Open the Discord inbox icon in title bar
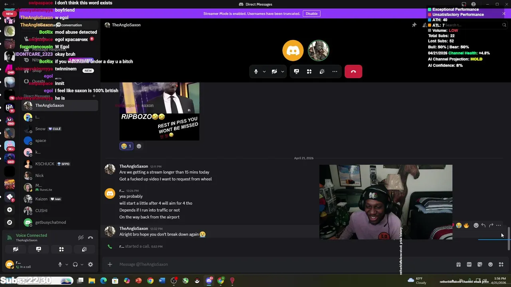Viewport: 511px width, 287px height. pyautogui.click(x=464, y=4)
